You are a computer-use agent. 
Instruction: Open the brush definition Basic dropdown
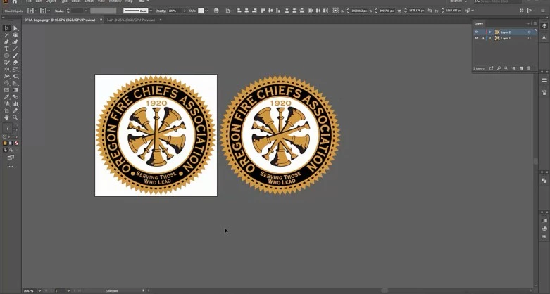coord(151,11)
